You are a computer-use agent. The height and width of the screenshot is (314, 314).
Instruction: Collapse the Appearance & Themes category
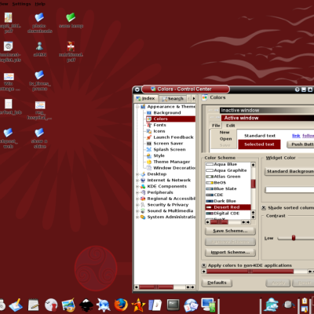[x=137, y=107]
